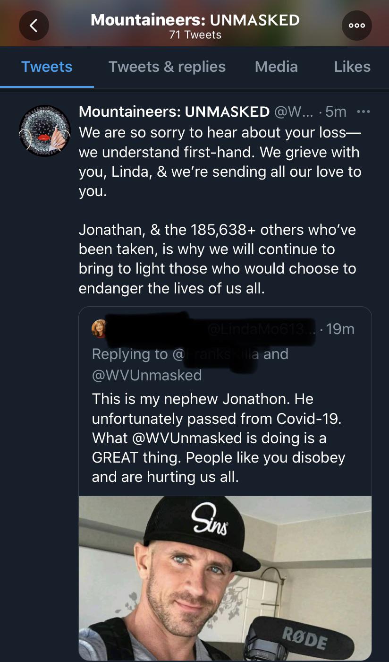Switch to the Tweets tab
The width and height of the screenshot is (389, 662).
pos(47,67)
